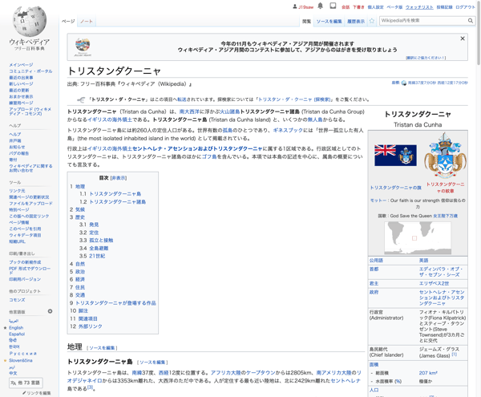Screen dimensions: 481x397
Task: Open コミュニティ・ポータル sidebar link
Action: (x=30, y=71)
